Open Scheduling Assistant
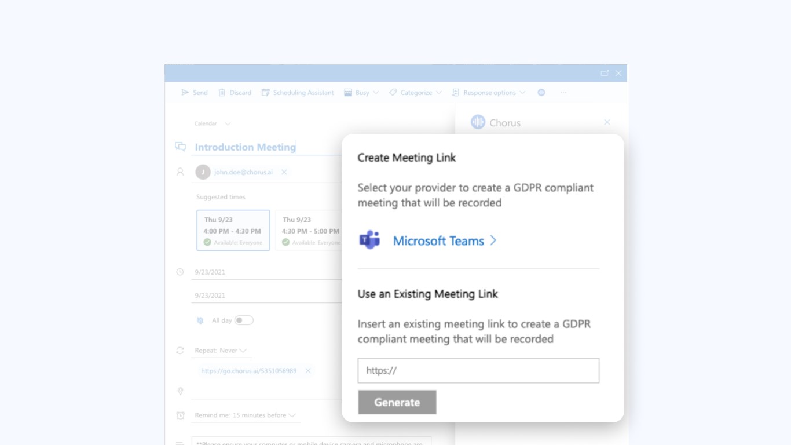The width and height of the screenshot is (791, 445). 298,93
